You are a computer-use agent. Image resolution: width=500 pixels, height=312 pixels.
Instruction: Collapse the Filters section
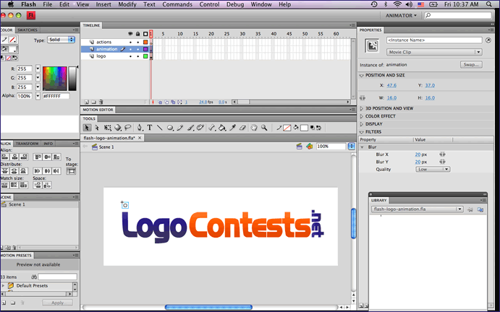362,131
